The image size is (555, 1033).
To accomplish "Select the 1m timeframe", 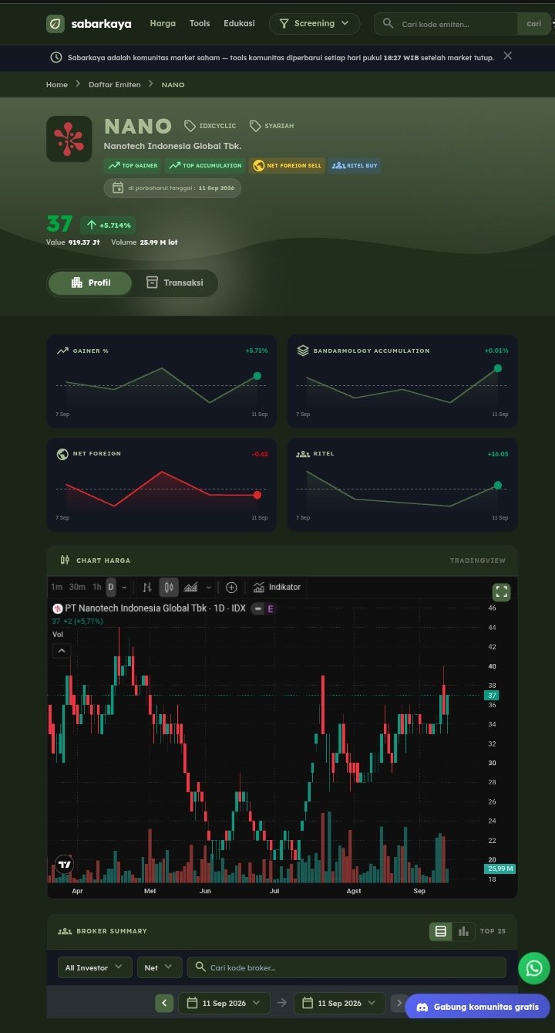I will [56, 587].
